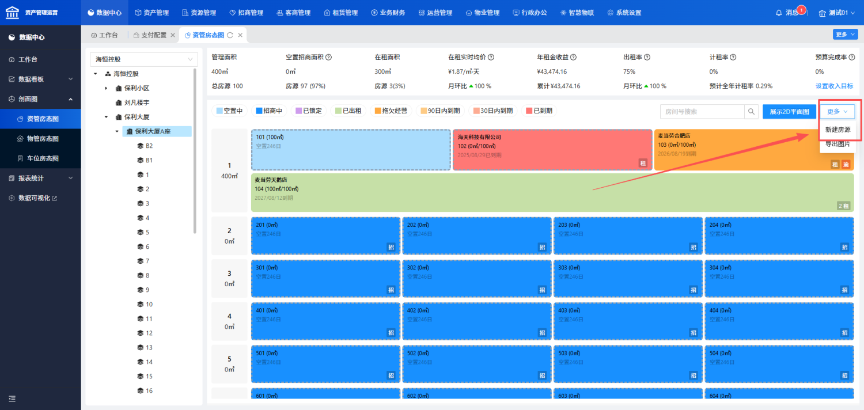Image resolution: width=864 pixels, height=410 pixels.
Task: Close the 支付配置 tab
Action: tap(172, 35)
